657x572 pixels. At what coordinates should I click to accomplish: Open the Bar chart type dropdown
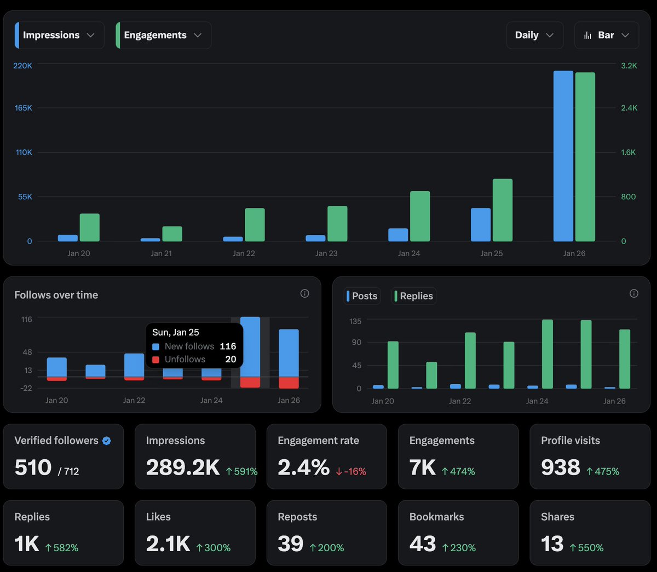pos(606,35)
